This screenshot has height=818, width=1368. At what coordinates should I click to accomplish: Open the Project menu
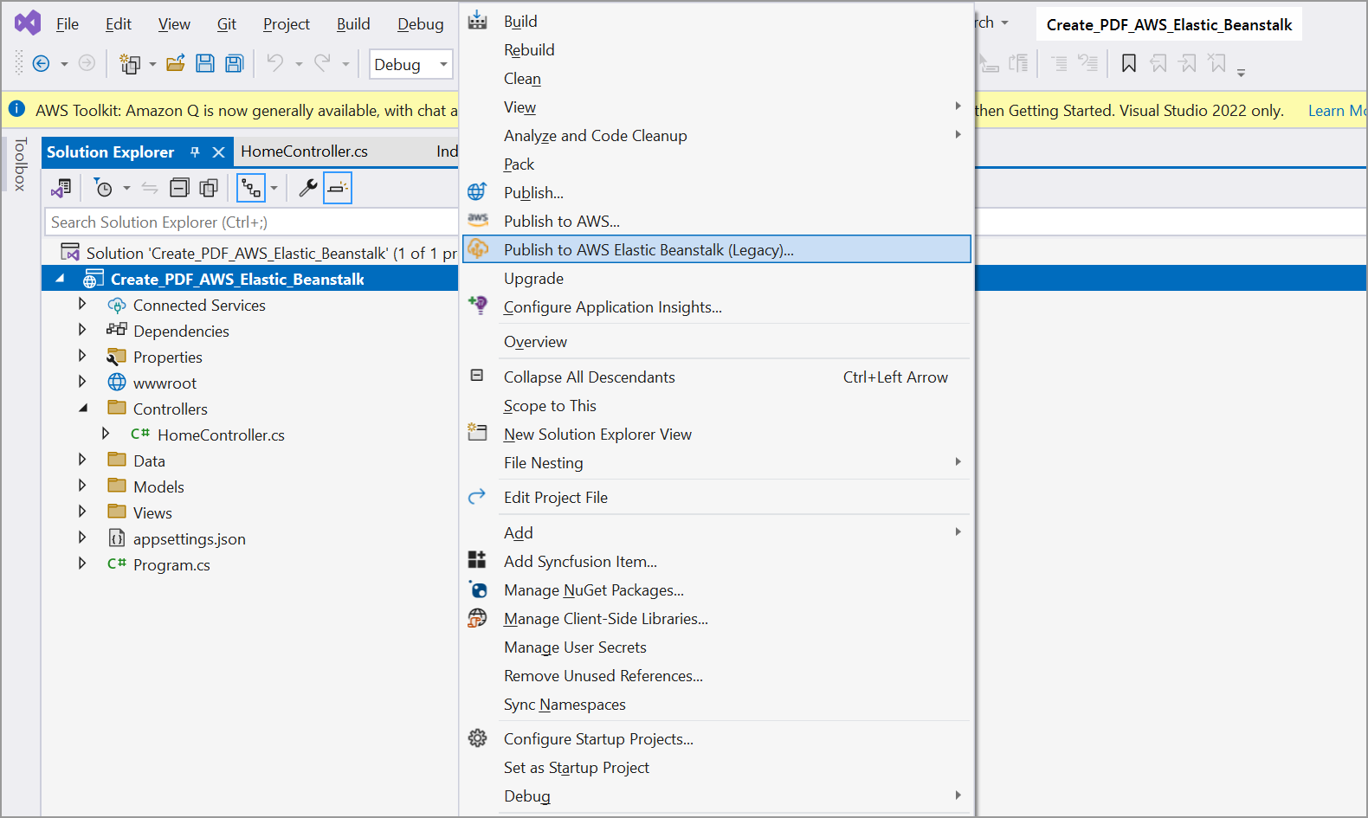tap(287, 24)
